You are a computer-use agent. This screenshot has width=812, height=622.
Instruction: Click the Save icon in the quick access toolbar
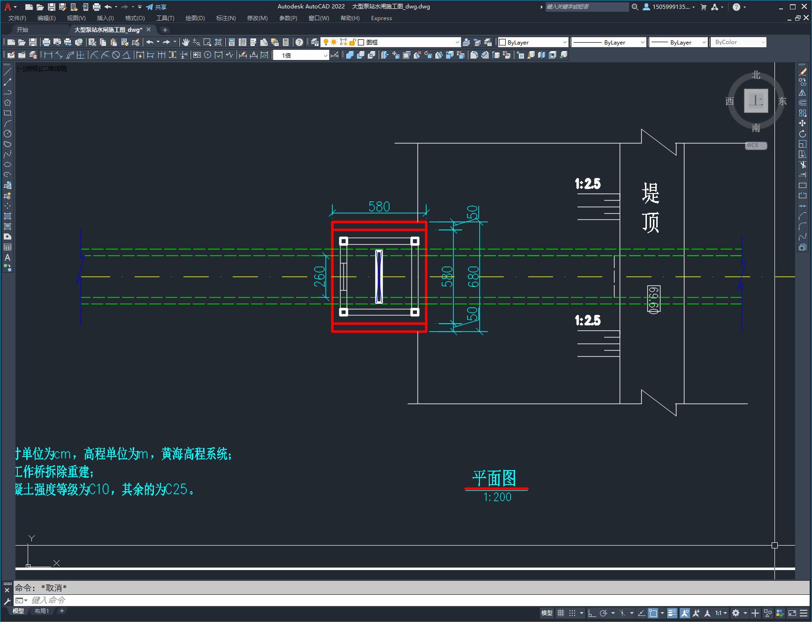(52, 7)
